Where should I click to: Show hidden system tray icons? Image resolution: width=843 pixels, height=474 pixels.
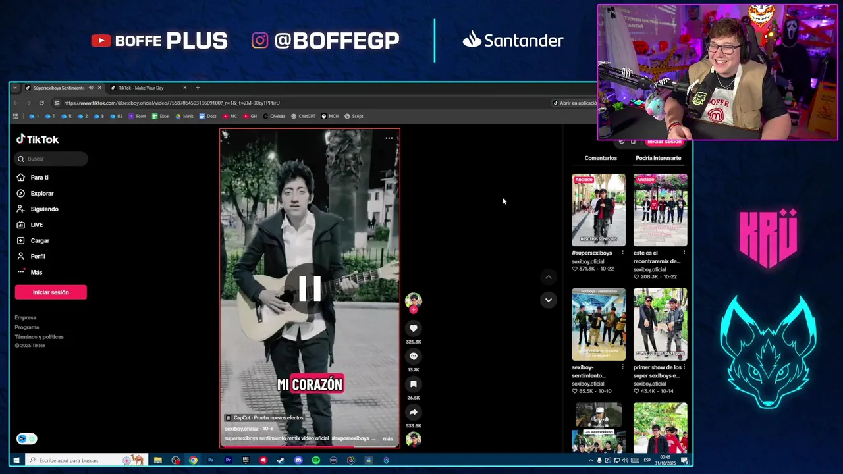(x=590, y=460)
